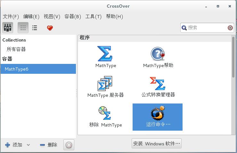Image resolution: width=237 pixels, height=153 pixels.
Task: Click the 删除 delete button
Action: coord(48,145)
